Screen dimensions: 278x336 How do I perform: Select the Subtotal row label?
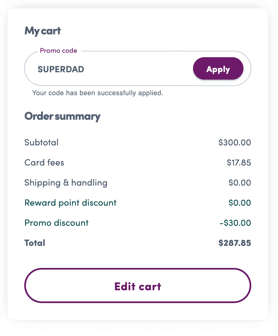[x=41, y=142]
